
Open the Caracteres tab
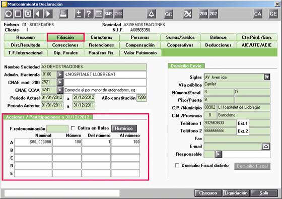101,37
